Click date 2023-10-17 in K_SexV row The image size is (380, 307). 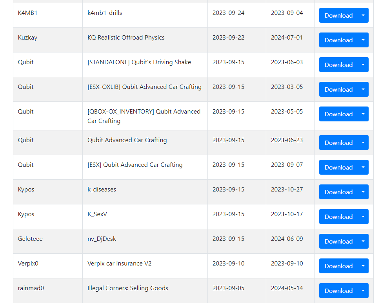point(287,214)
